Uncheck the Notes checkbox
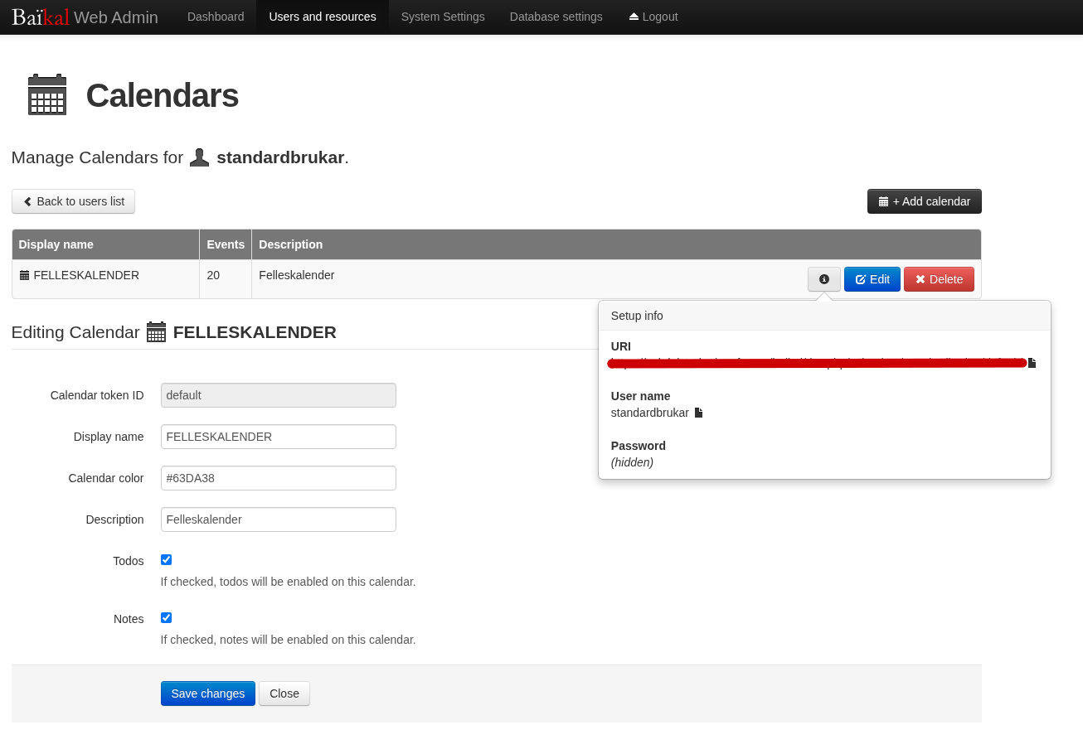Image resolution: width=1083 pixels, height=749 pixels. pyautogui.click(x=166, y=618)
